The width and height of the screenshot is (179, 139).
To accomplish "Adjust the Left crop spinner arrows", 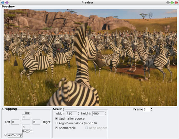I will click(20, 122).
